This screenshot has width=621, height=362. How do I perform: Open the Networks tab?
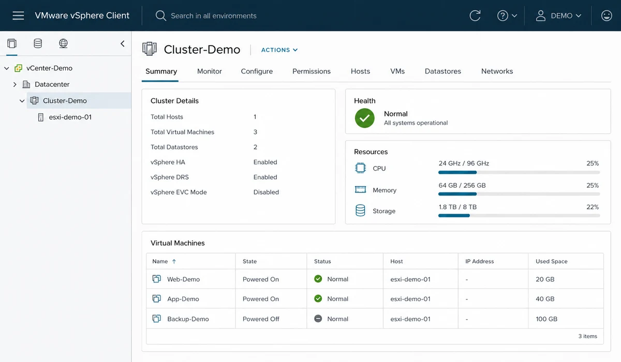(497, 71)
